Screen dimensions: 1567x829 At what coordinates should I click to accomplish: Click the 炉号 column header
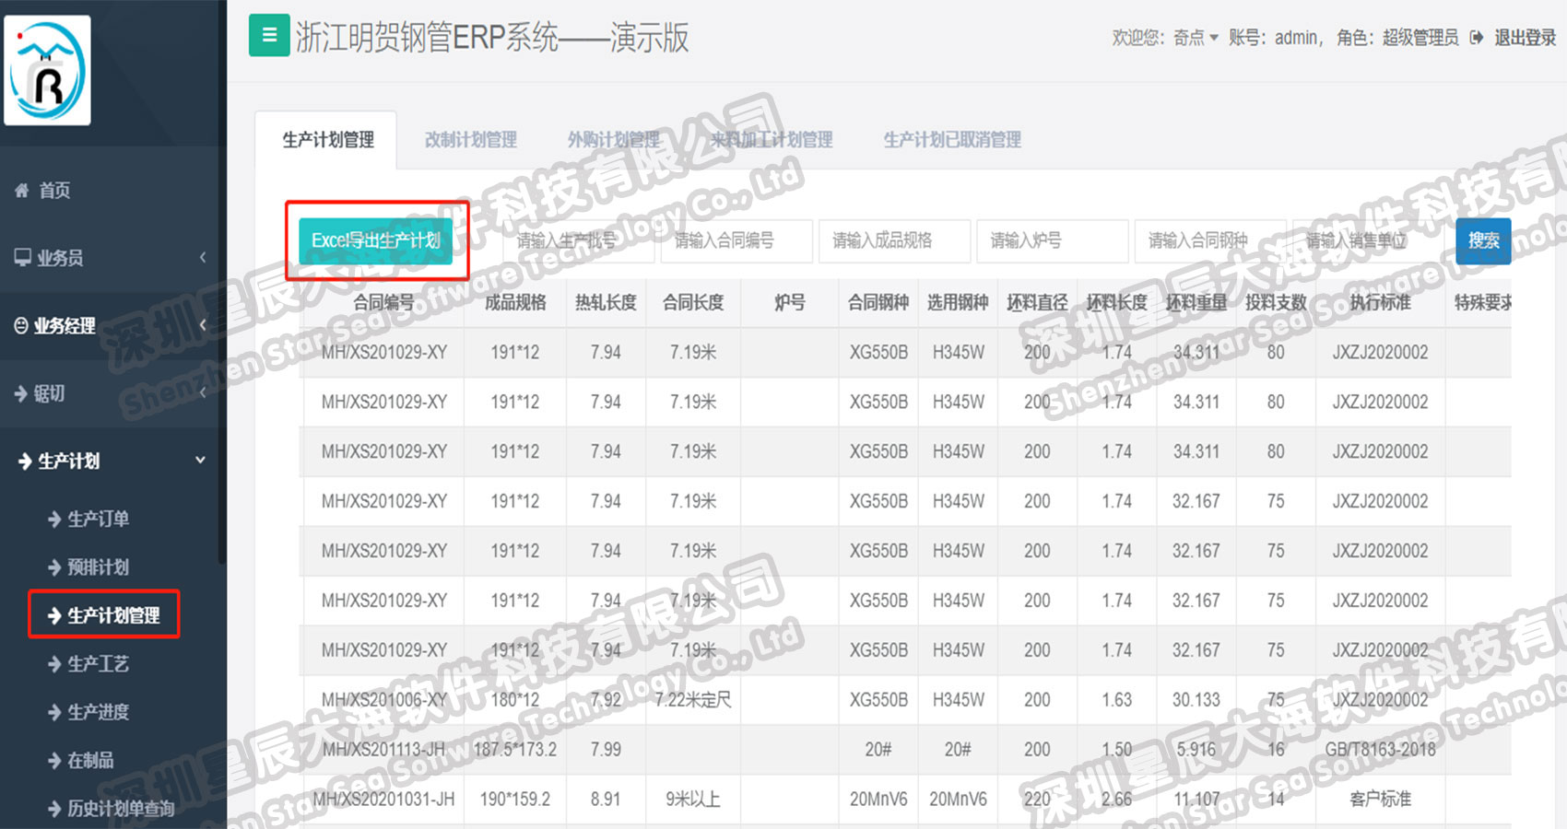click(x=789, y=302)
